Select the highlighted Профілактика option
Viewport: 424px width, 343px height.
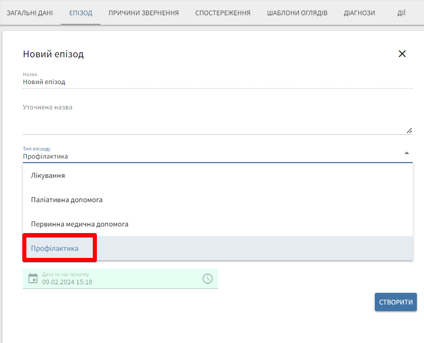[55, 248]
